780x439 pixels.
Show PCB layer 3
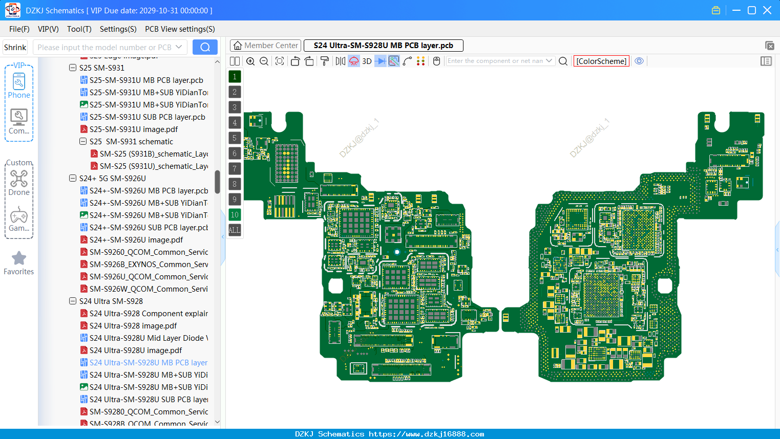tap(235, 107)
